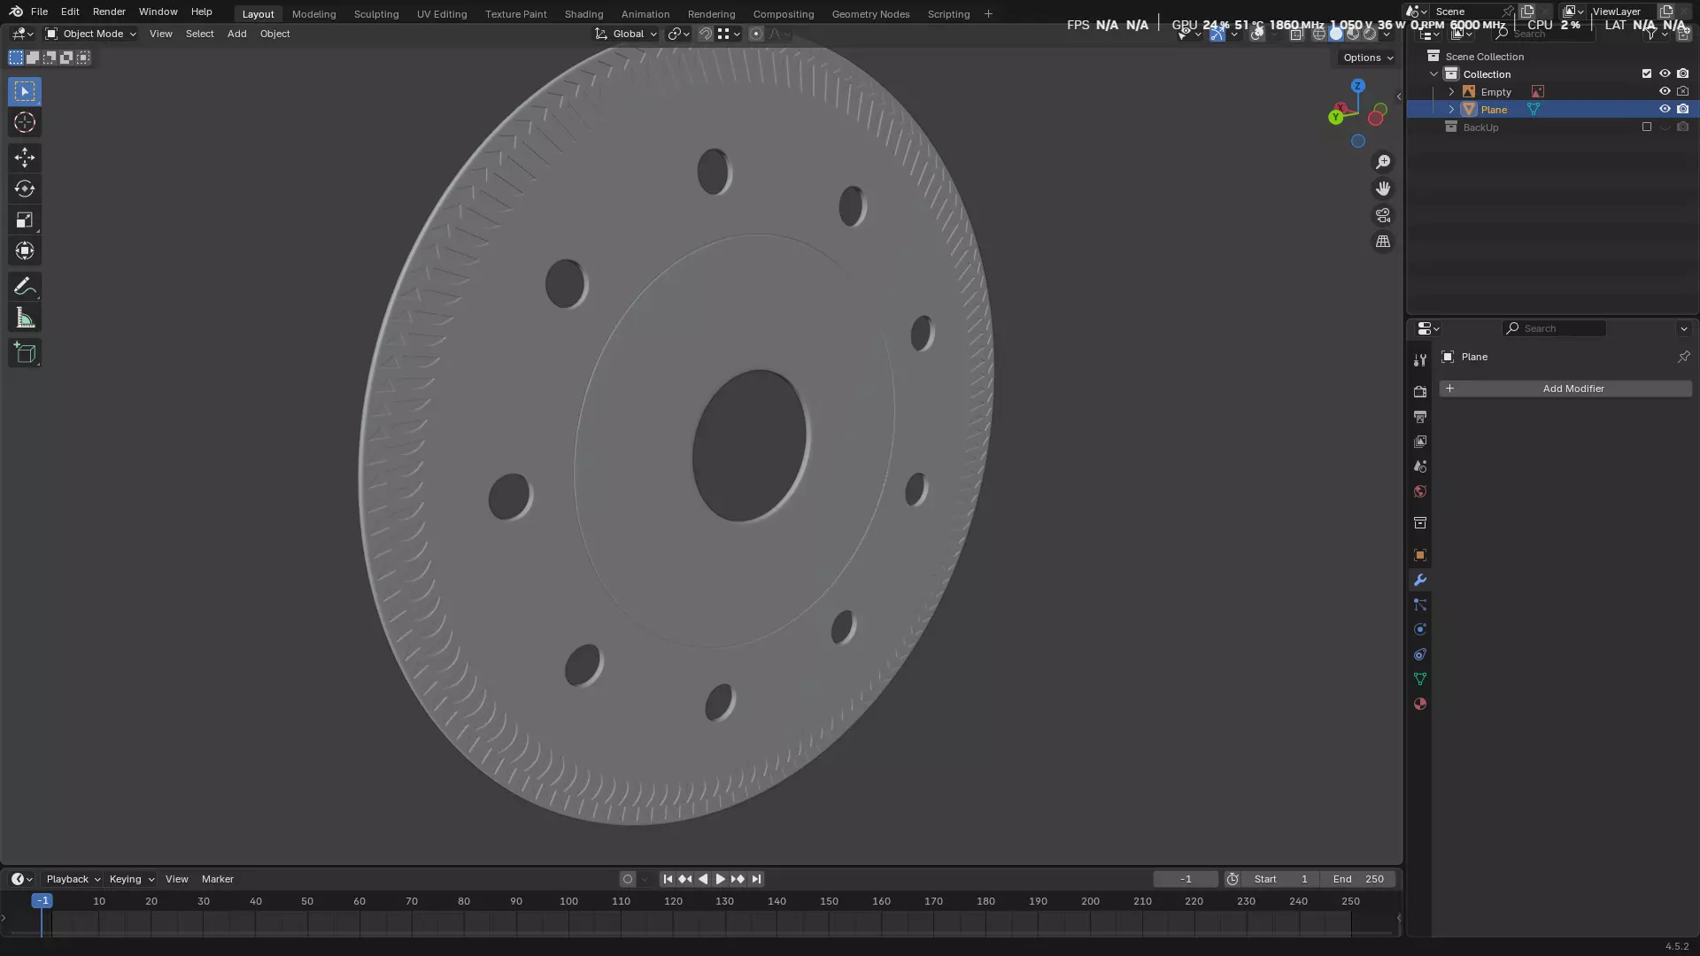Open timeline Marker menu
The width and height of the screenshot is (1700, 956).
point(217,879)
